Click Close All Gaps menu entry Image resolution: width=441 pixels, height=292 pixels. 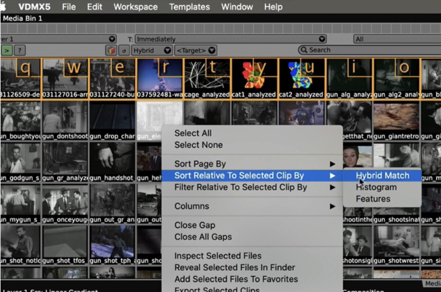pos(203,237)
